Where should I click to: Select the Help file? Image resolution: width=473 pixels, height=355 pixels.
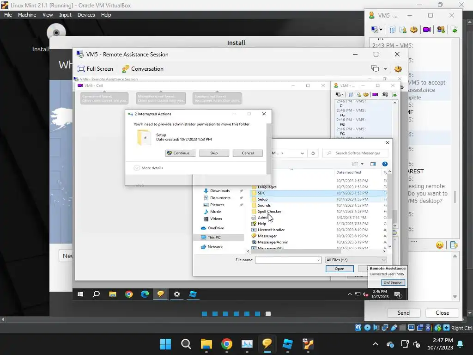coord(261,224)
